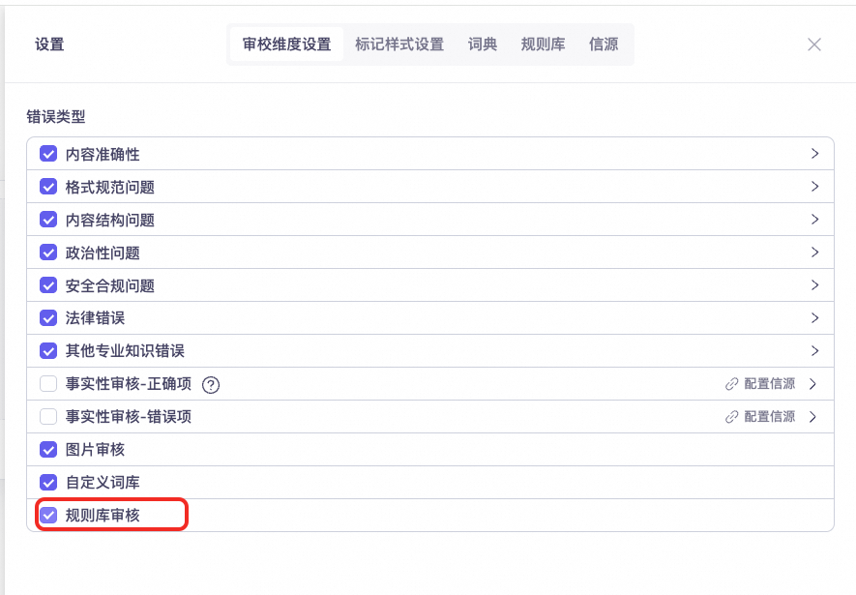Click the help question mark icon beside 事实性审核-正确项
The height and width of the screenshot is (595, 856).
pyautogui.click(x=211, y=384)
